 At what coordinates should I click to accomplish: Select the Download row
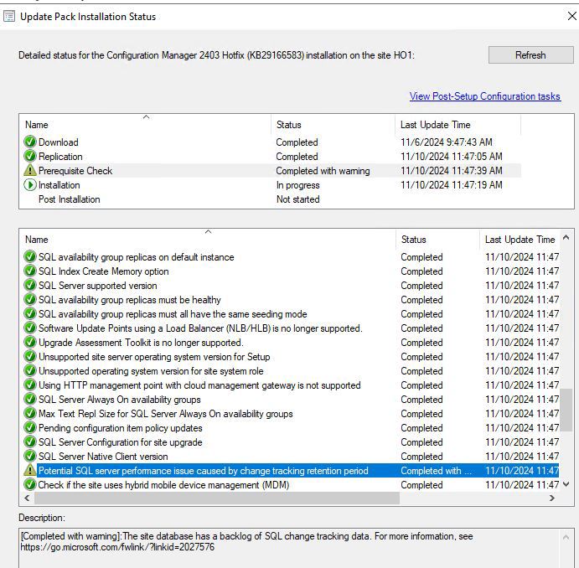click(271, 142)
